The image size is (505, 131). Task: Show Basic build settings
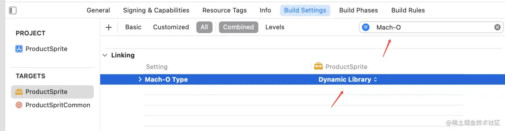coord(133,27)
